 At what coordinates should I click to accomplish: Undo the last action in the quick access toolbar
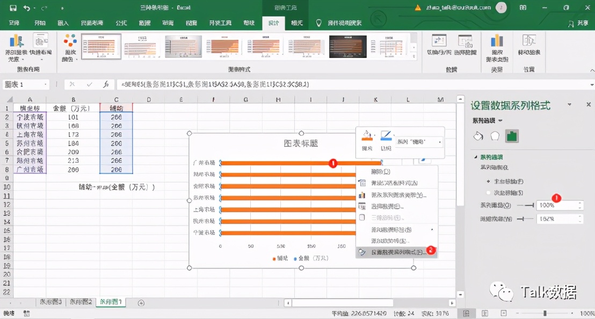click(26, 8)
